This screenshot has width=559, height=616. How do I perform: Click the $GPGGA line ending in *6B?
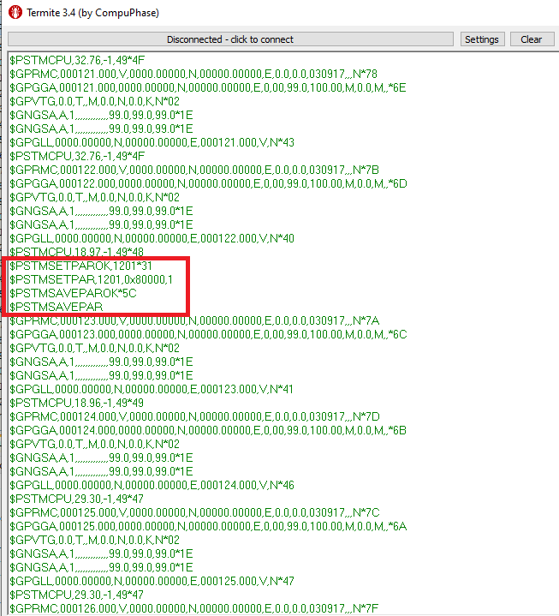pos(208,430)
